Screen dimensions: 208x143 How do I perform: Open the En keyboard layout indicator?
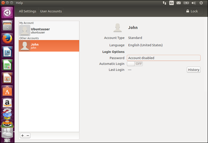172,3
